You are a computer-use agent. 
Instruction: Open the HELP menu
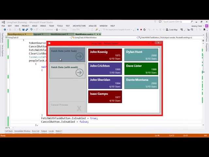(112, 26)
